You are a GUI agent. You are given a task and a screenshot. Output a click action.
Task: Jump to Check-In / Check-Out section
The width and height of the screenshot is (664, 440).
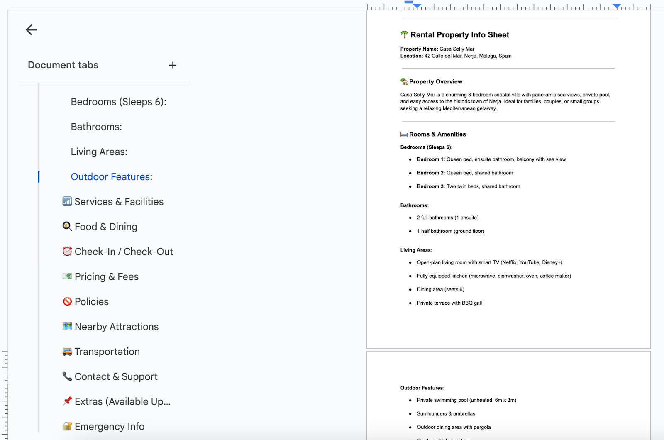coord(117,252)
